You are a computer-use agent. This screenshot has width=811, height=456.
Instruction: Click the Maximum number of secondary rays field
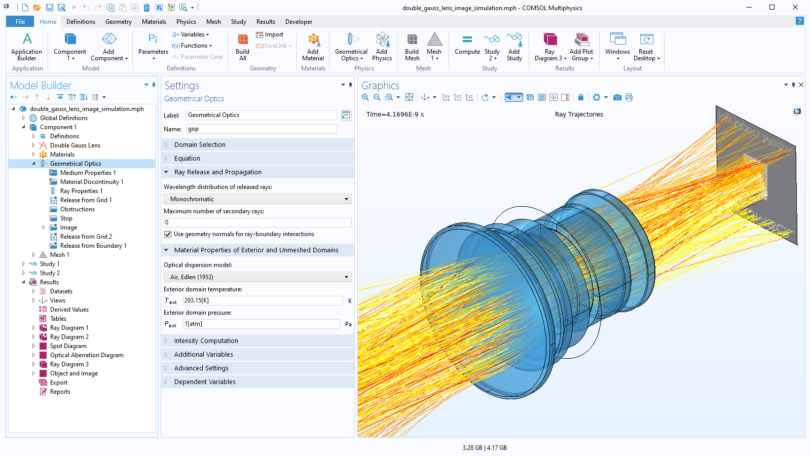click(x=257, y=222)
